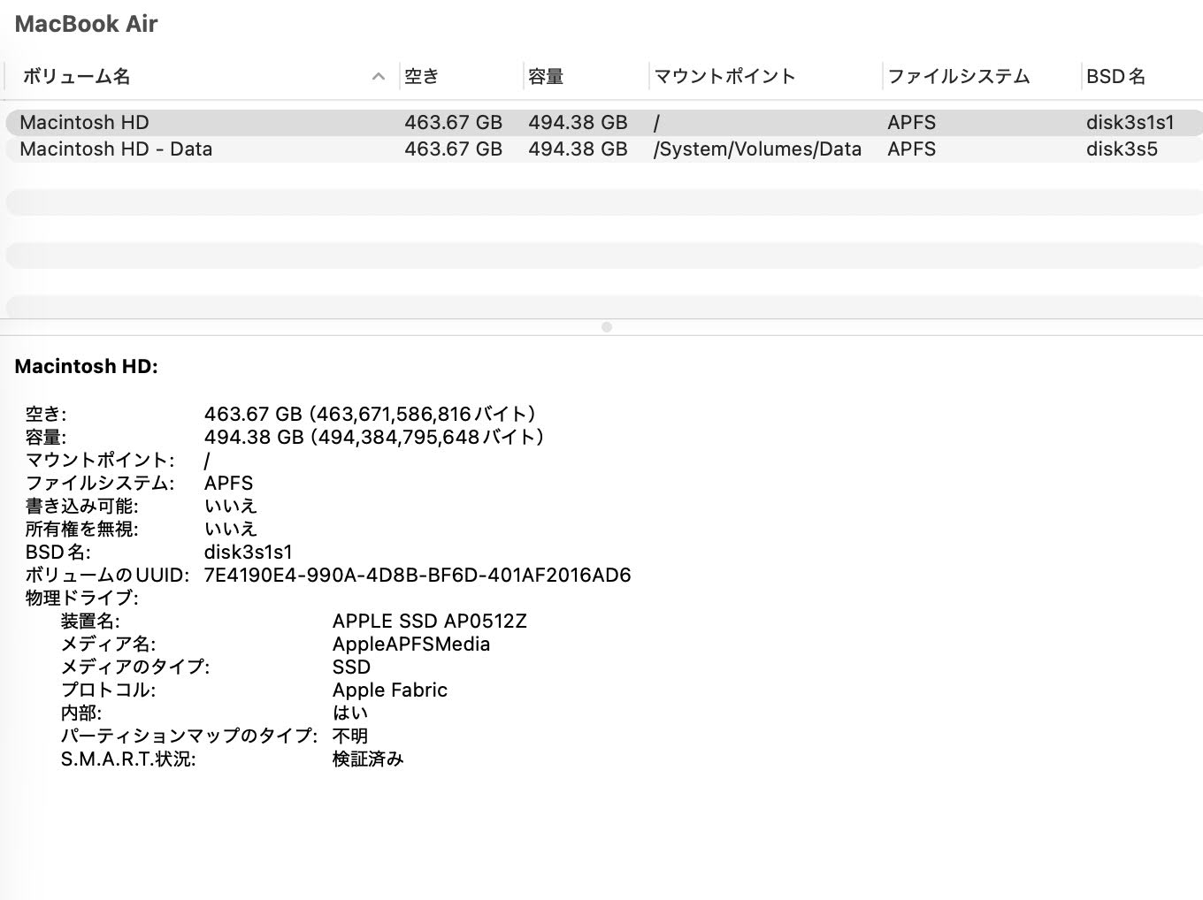Click APPLE SSD AP0512Z device name
Screen dimensions: 1203x900
pos(429,621)
